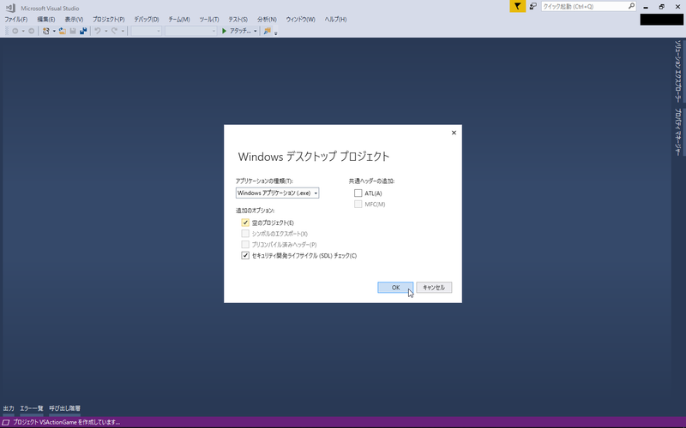Click the save all toolbar icon

pos(83,31)
